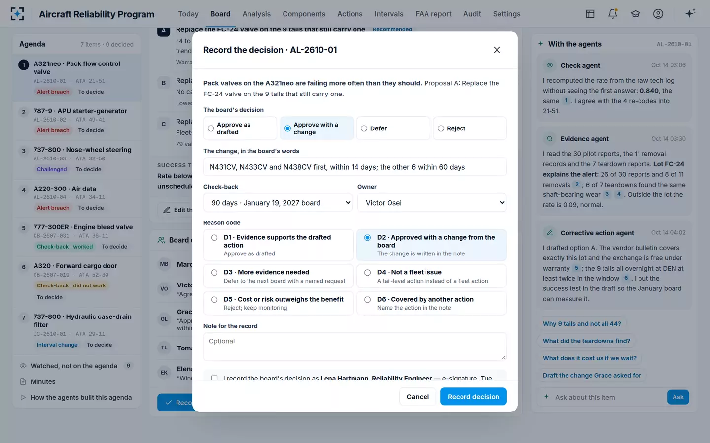Click the eye icon on Check agent card
710x443 pixels.
point(549,65)
